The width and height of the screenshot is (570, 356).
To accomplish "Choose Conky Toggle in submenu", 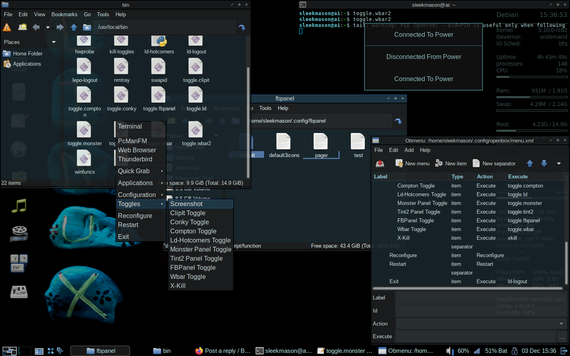I will pyautogui.click(x=200, y=222).
